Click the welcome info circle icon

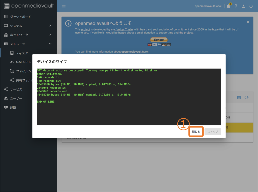point(68,23)
